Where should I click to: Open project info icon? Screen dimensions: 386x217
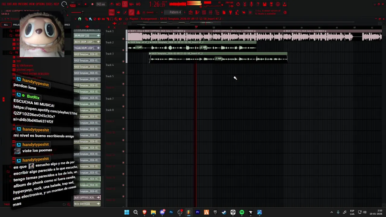[x=278, y=4]
